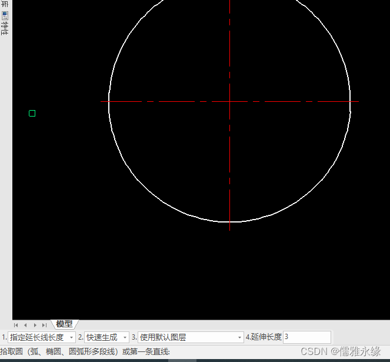Go to next layout tab arrow
The width and height of the screenshot is (390, 362).
coord(35,325)
